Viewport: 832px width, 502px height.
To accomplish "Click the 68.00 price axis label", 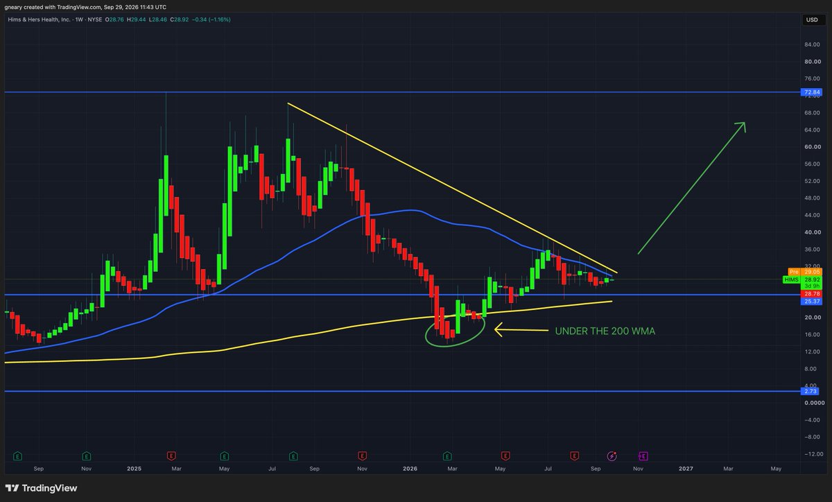I will click(x=811, y=112).
